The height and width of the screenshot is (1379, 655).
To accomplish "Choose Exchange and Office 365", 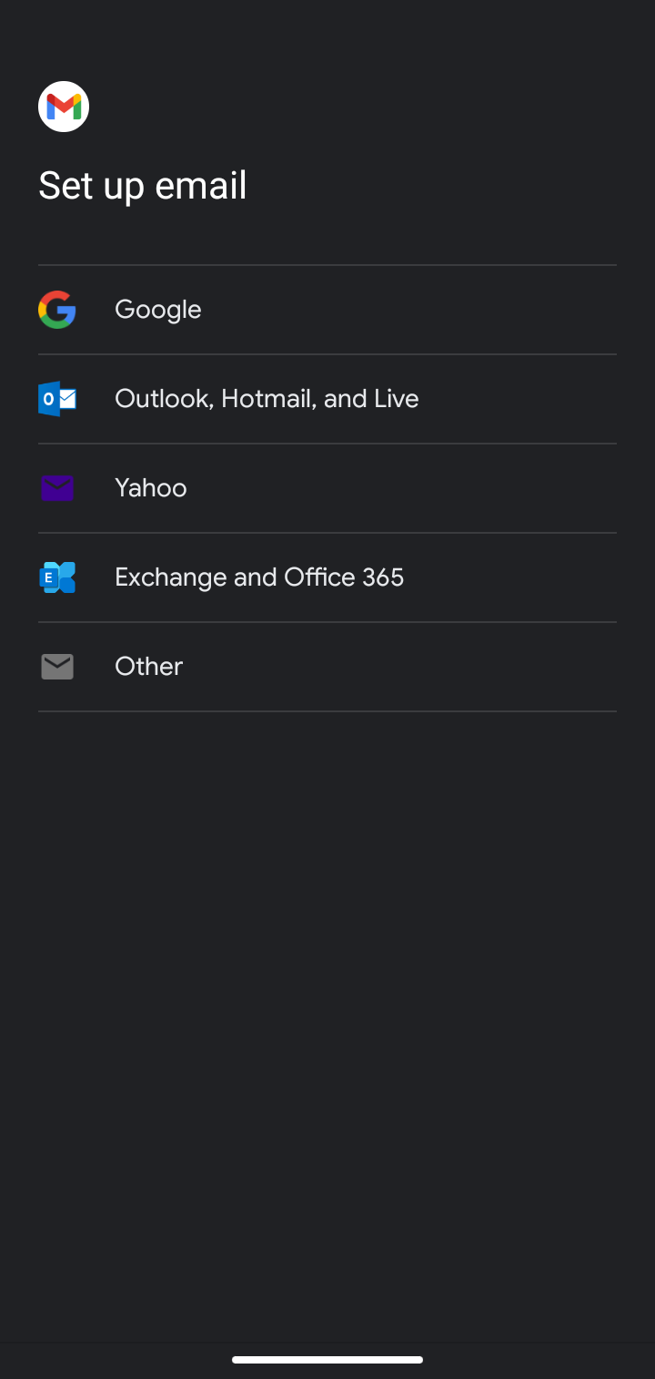I will coord(327,577).
